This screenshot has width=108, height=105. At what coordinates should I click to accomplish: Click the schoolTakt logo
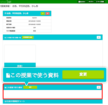(x=6, y=2)
